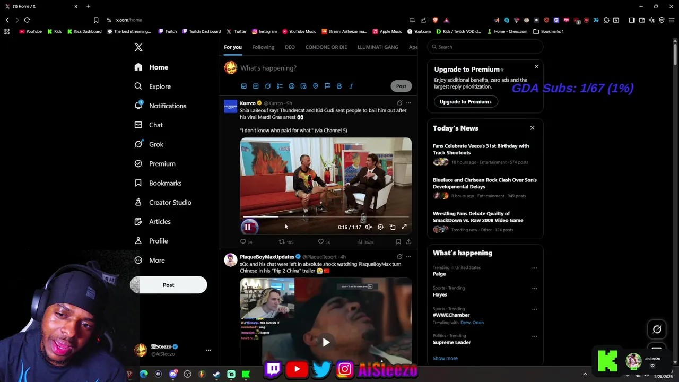View analytics of the Kurrco post
The height and width of the screenshot is (382, 679).
pos(365,242)
